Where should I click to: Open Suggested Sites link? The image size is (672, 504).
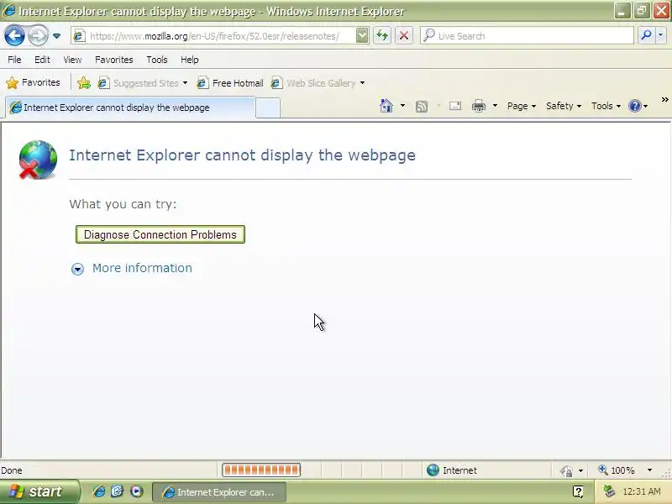(x=138, y=83)
